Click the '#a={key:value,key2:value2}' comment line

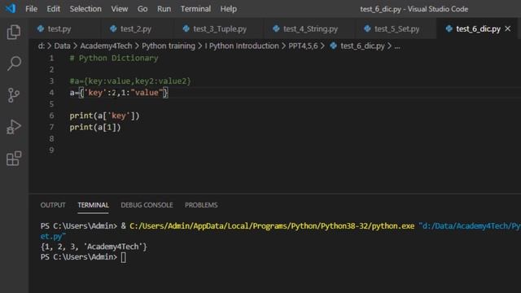click(x=130, y=81)
